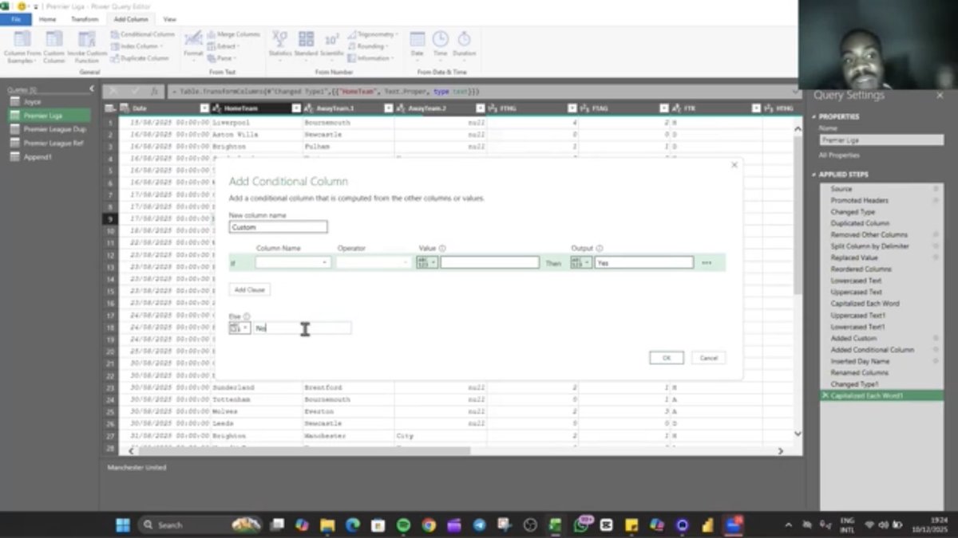Switch to the Home tab
958x538 pixels.
point(48,19)
